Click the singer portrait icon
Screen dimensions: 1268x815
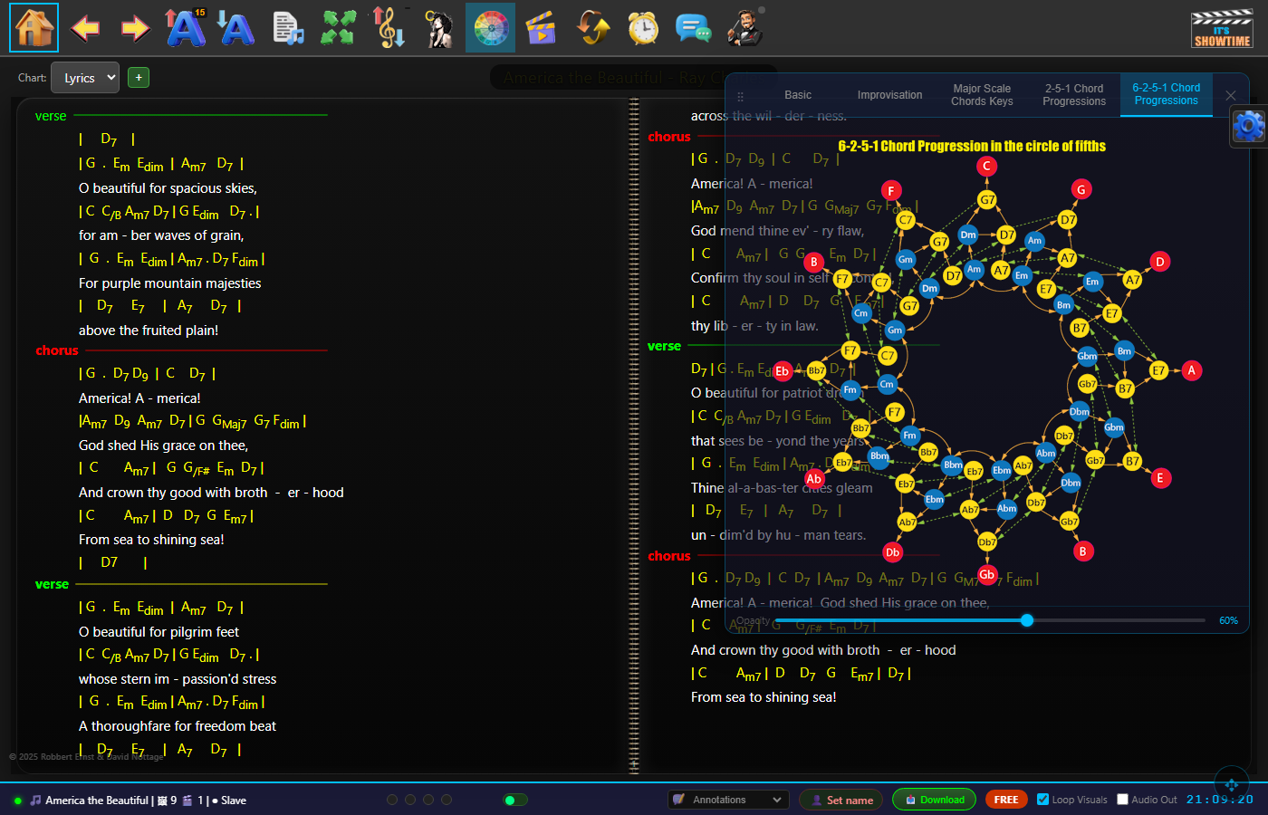tap(440, 28)
